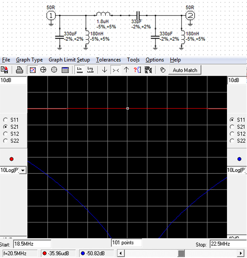Open Graph Limit Setup menu

(x=69, y=60)
